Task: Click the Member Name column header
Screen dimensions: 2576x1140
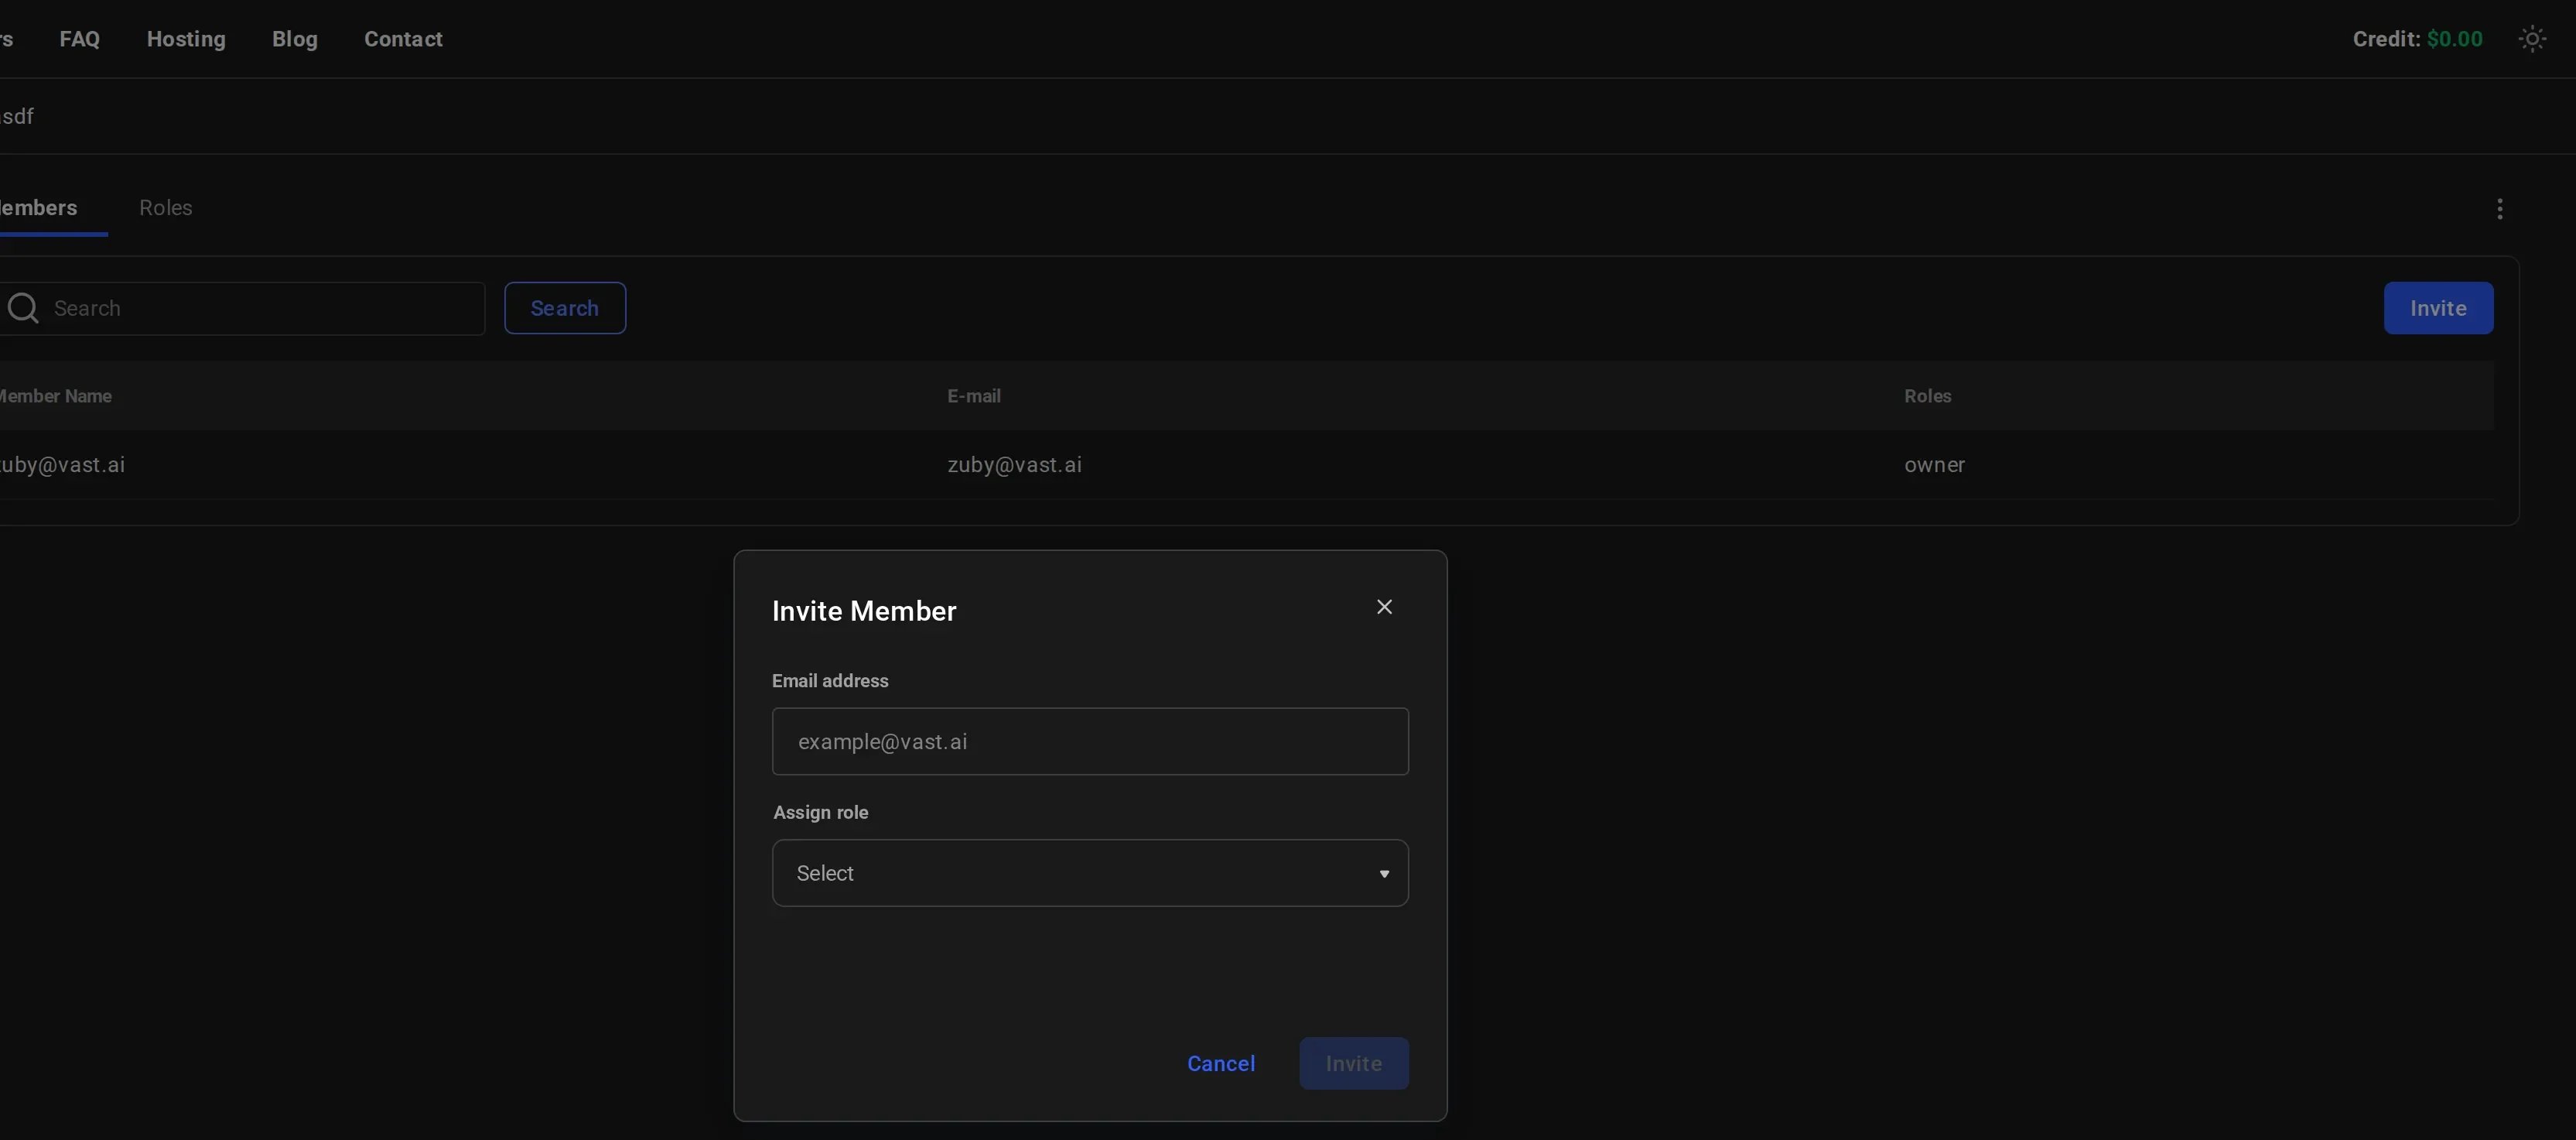Action: coord(55,396)
